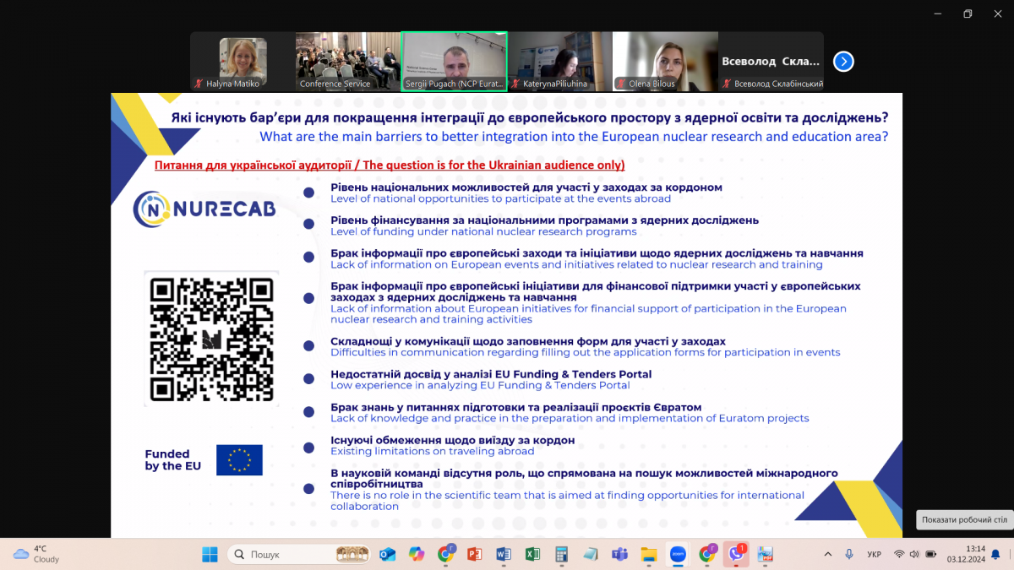Show more participants with the blue arrow
1014x570 pixels.
click(843, 62)
